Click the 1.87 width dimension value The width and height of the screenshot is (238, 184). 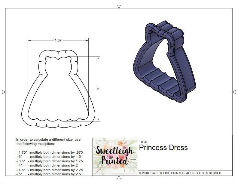point(58,40)
